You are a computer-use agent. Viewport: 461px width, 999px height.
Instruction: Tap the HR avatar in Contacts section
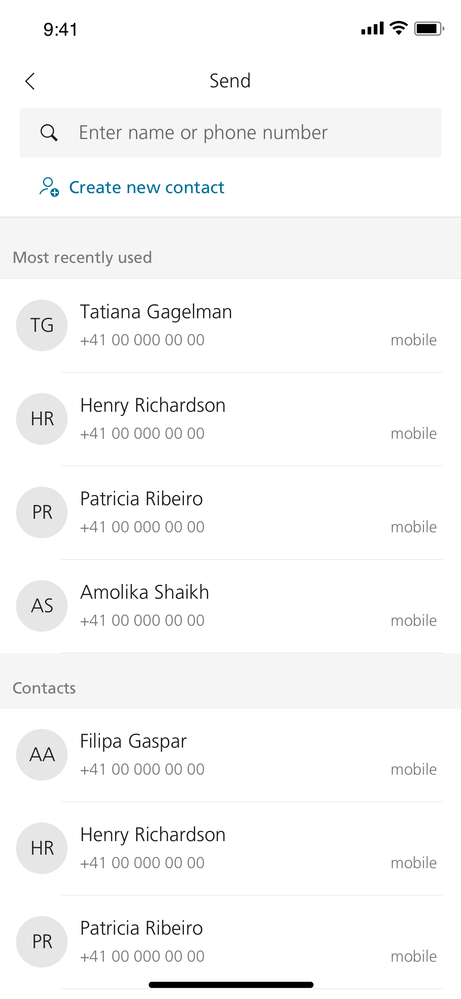click(x=42, y=848)
